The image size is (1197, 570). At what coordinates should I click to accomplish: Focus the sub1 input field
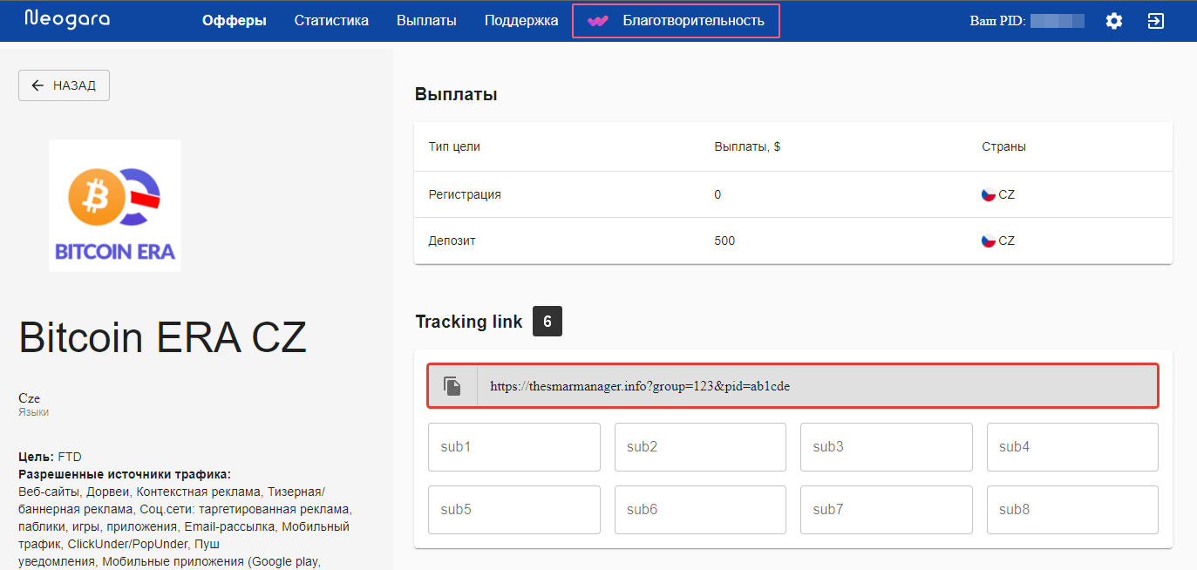tap(514, 447)
